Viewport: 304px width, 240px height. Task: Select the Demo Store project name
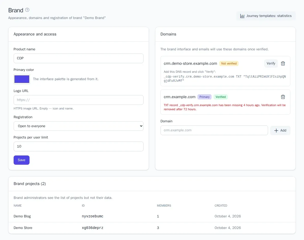(x=23, y=228)
